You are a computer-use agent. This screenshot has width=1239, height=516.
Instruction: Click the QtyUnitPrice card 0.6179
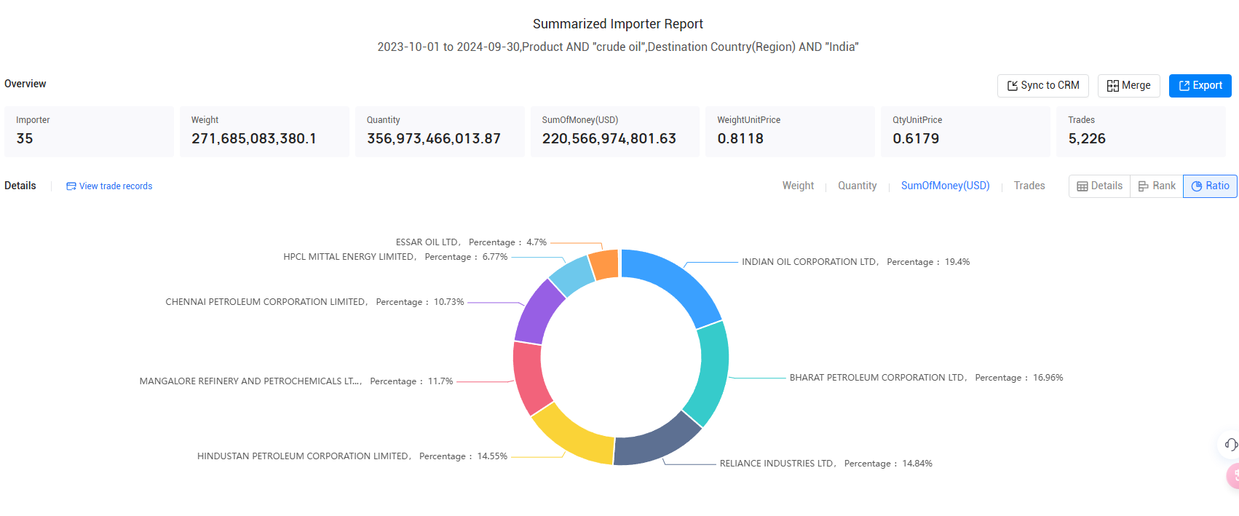[965, 132]
